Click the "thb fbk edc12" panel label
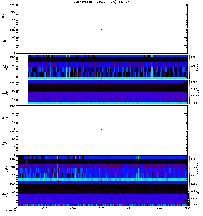Screen dimensions: 203x216 pyautogui.click(x=5, y=67)
